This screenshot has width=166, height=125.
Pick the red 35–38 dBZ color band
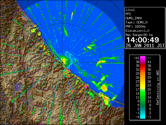[x=143, y=66]
